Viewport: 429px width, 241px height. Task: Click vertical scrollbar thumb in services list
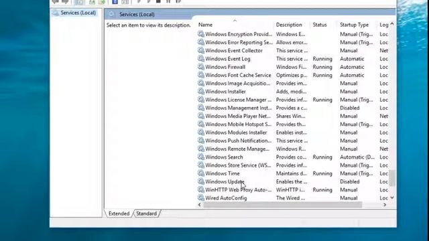click(x=392, y=178)
